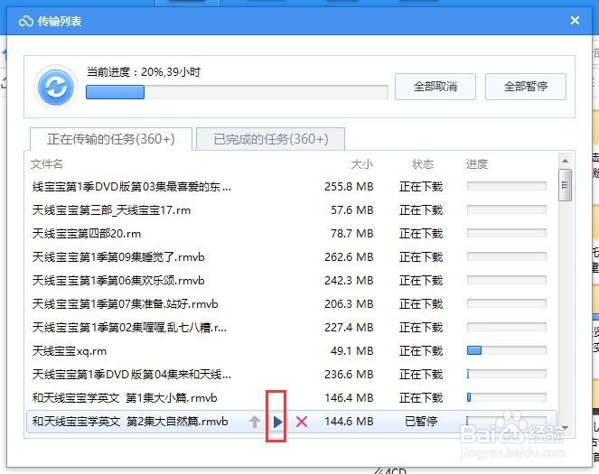Click the 255.8 MB size value
Screen dimensions: 599x474
[x=349, y=187]
